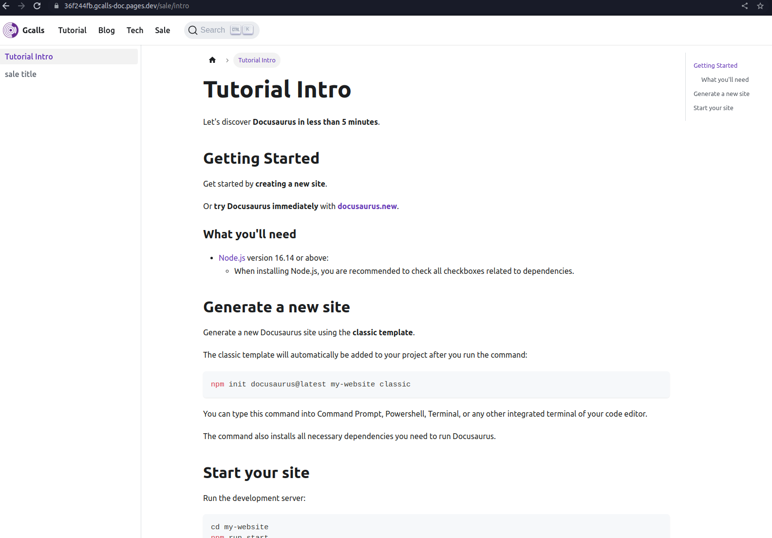Jump to 'What you'll need' in contents
The width and height of the screenshot is (772, 538).
pos(725,79)
